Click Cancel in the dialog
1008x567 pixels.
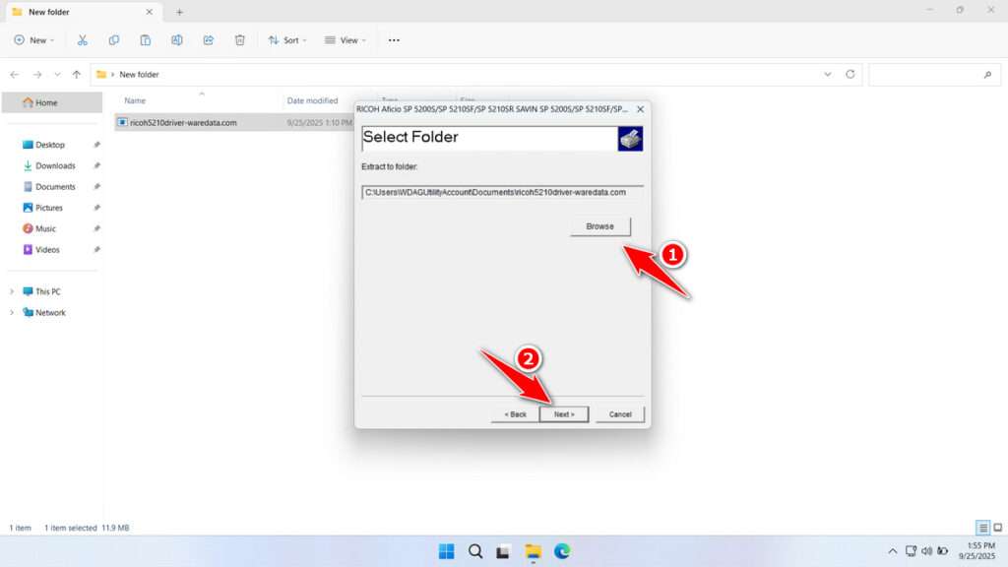620,414
